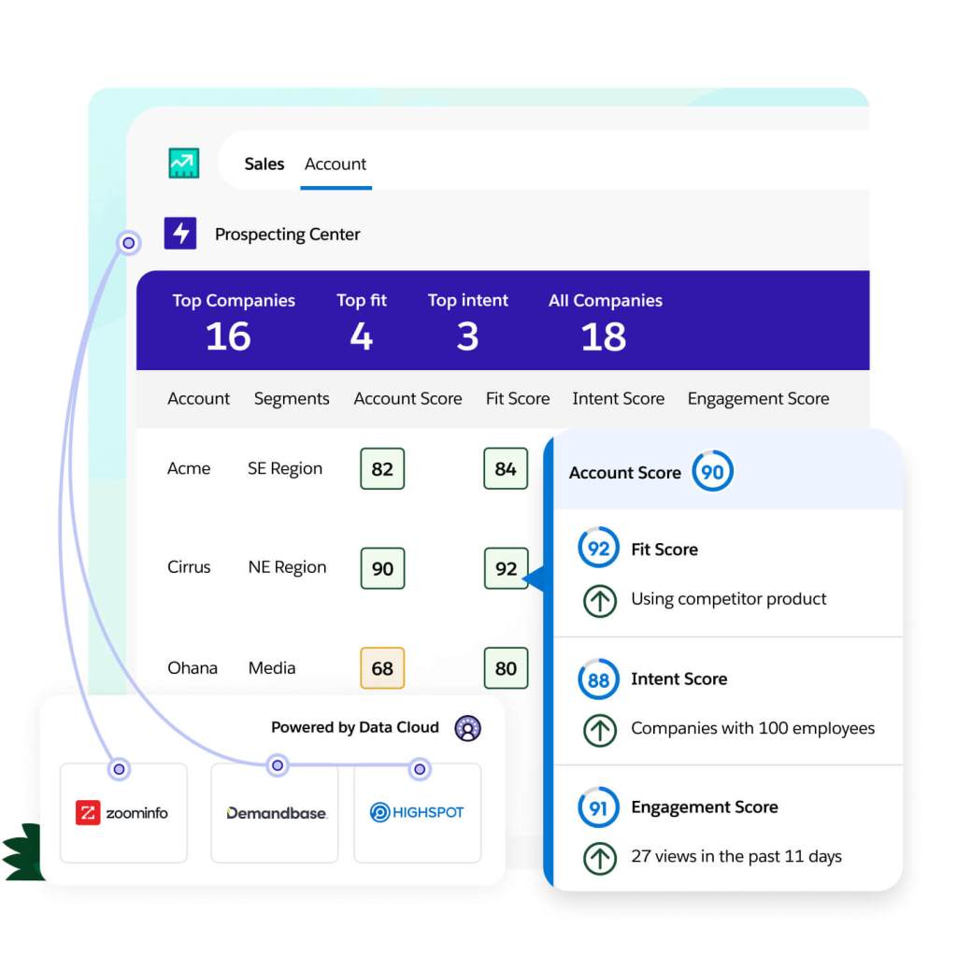Click the Prospecting Center title

tap(287, 235)
